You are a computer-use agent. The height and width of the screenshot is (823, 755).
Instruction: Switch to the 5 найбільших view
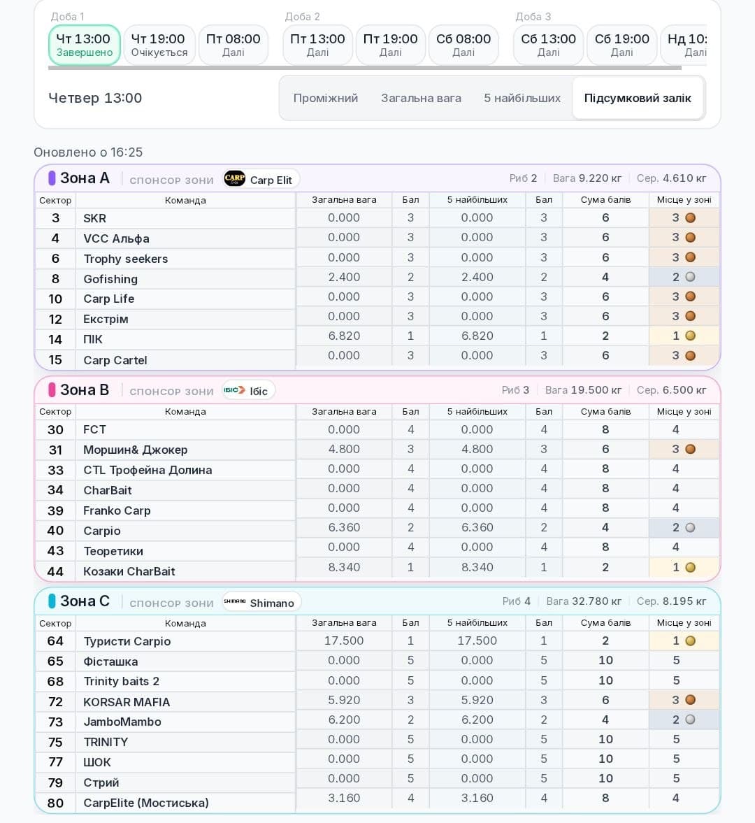pos(522,98)
